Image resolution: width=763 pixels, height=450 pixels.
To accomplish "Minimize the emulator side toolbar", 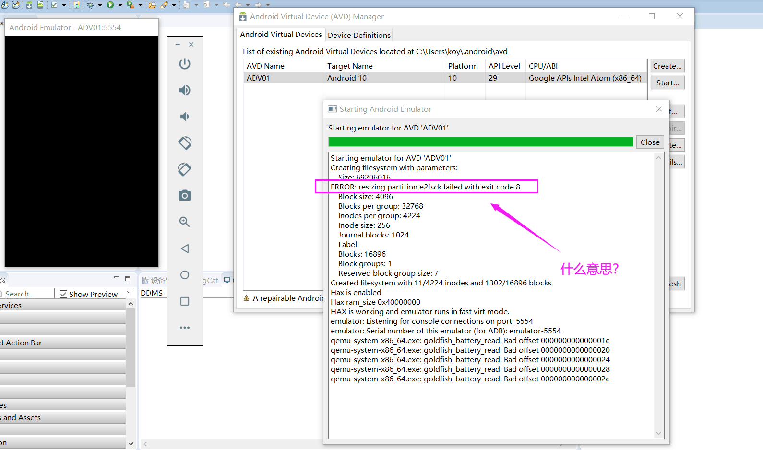I will tap(178, 44).
